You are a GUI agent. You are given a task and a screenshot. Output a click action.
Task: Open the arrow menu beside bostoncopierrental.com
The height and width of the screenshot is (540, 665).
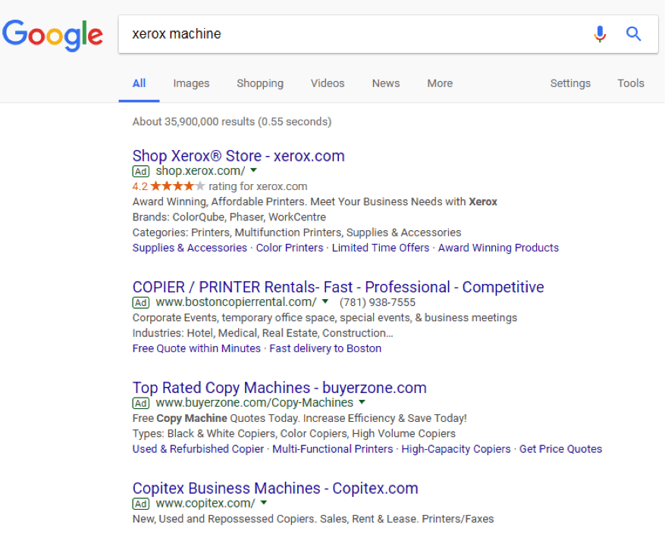click(x=325, y=301)
